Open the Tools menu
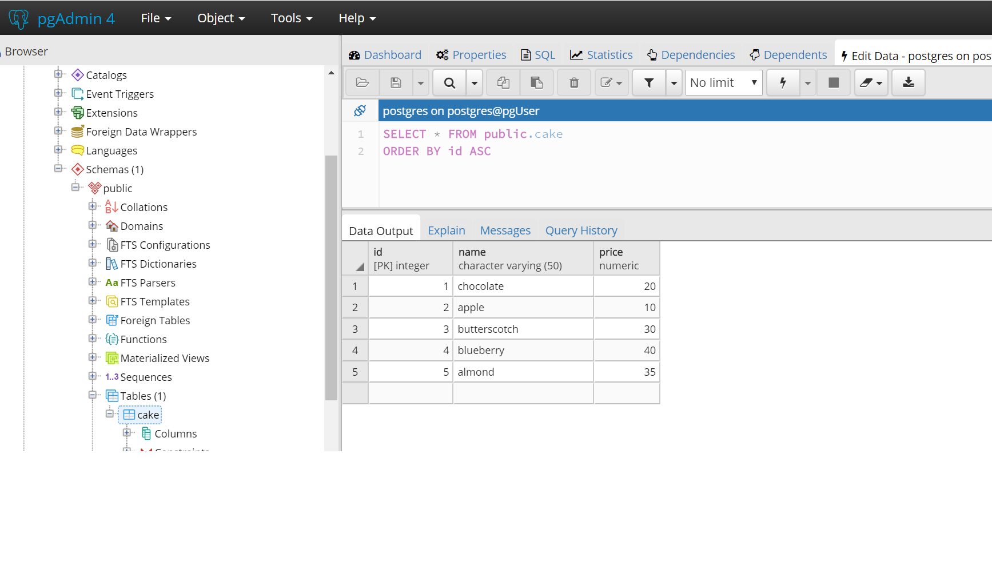Viewport: 992px width, 565px height. (x=292, y=18)
